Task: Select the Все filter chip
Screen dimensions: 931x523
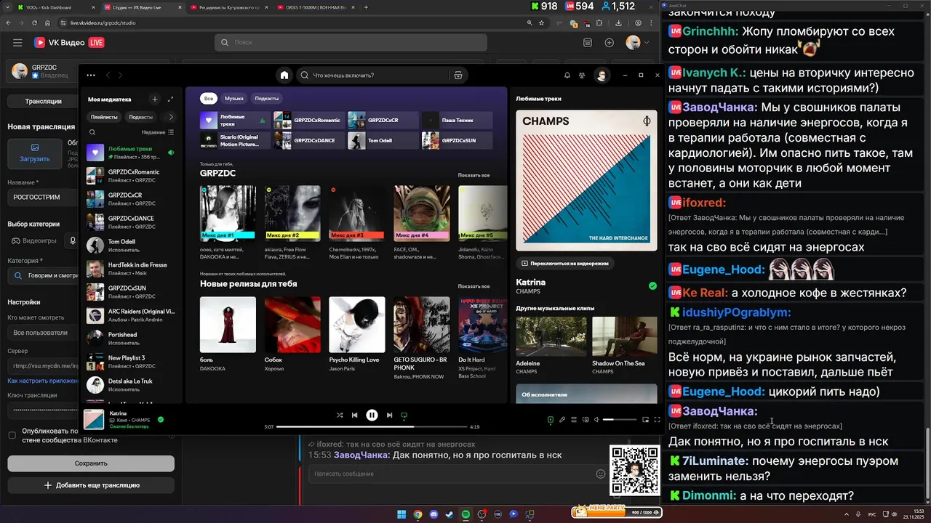Action: (209, 98)
